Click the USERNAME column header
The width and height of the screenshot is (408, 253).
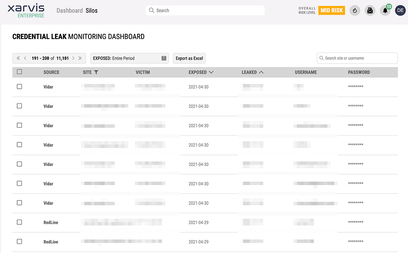click(306, 72)
